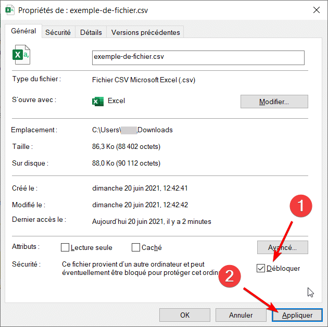This screenshot has width=328, height=327.
Task: Click the large CSV file type icon
Action: [21, 55]
